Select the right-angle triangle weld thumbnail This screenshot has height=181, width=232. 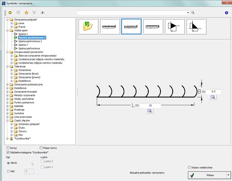point(196,26)
